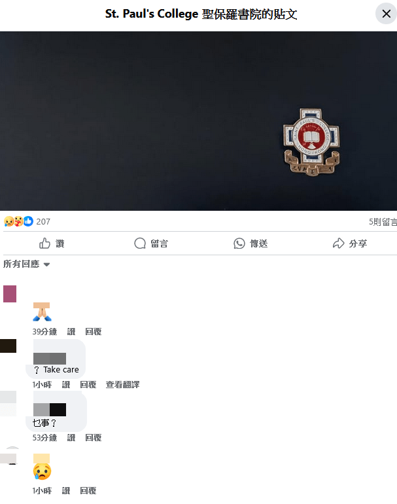Viewport: 397px width, 504px height.
Task: Like the praying hands comment from 39分鐘
Action: 71,332
